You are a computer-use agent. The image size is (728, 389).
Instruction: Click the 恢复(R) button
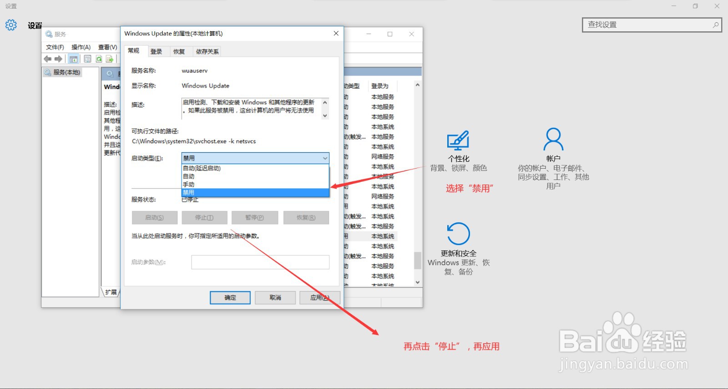tap(306, 218)
